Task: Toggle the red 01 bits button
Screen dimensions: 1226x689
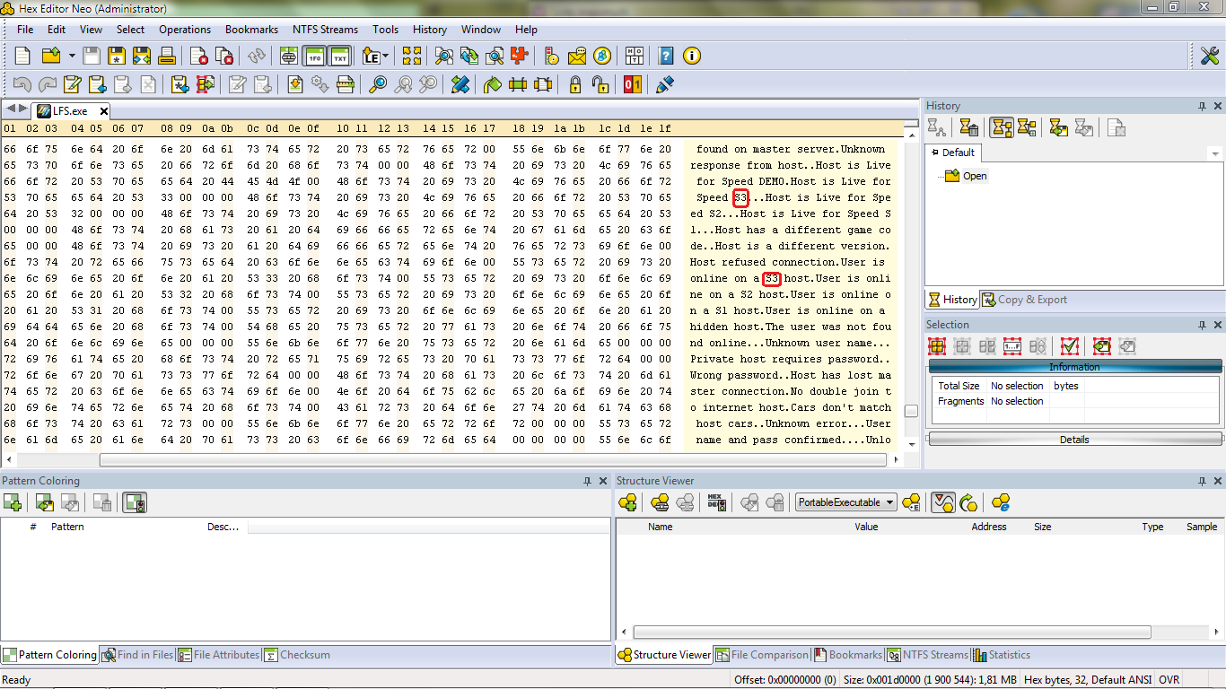Action: click(x=633, y=84)
